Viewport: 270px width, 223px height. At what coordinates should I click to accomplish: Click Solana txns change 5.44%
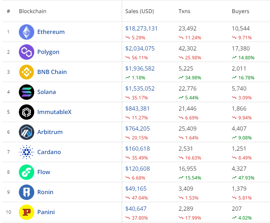tap(188, 97)
